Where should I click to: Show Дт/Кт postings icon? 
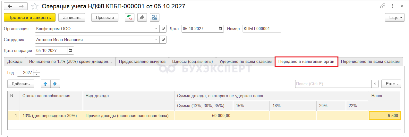[130, 17]
